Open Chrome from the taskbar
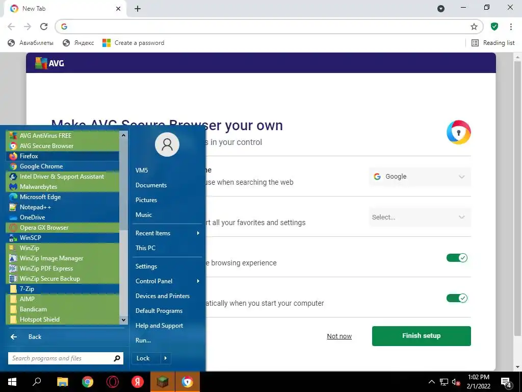Image resolution: width=522 pixels, height=392 pixels. 88,382
